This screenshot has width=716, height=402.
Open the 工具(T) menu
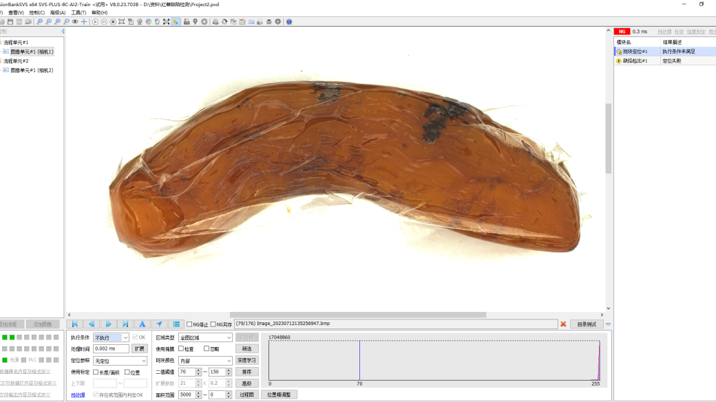tap(78, 13)
